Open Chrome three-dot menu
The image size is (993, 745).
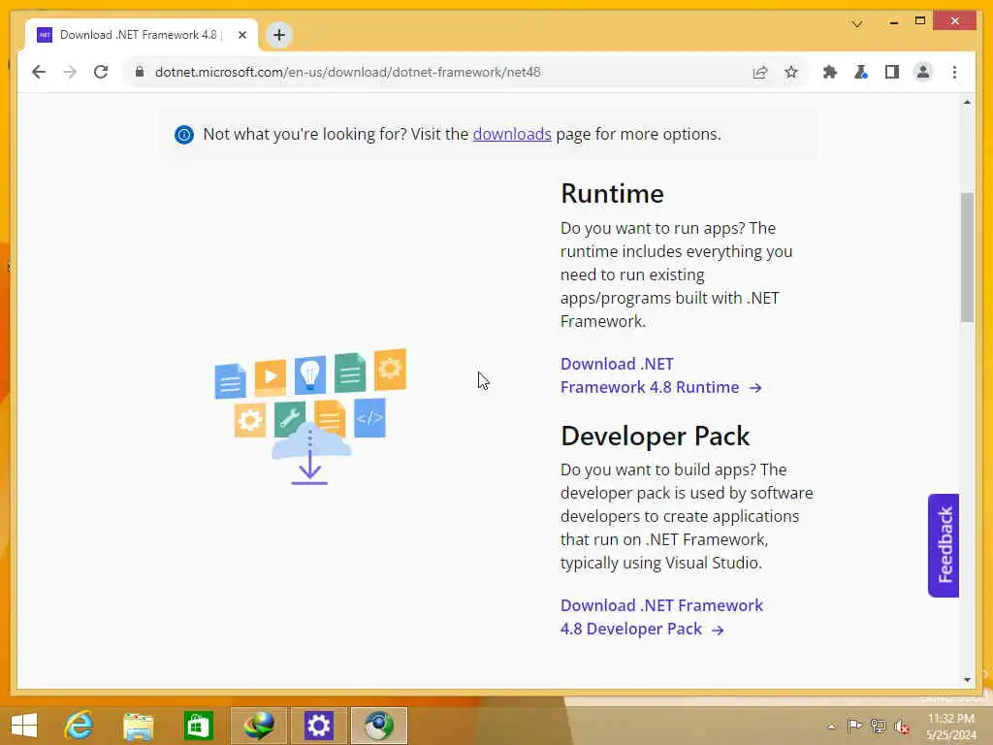954,72
